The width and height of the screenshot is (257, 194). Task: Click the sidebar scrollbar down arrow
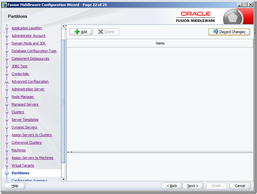tap(63, 179)
